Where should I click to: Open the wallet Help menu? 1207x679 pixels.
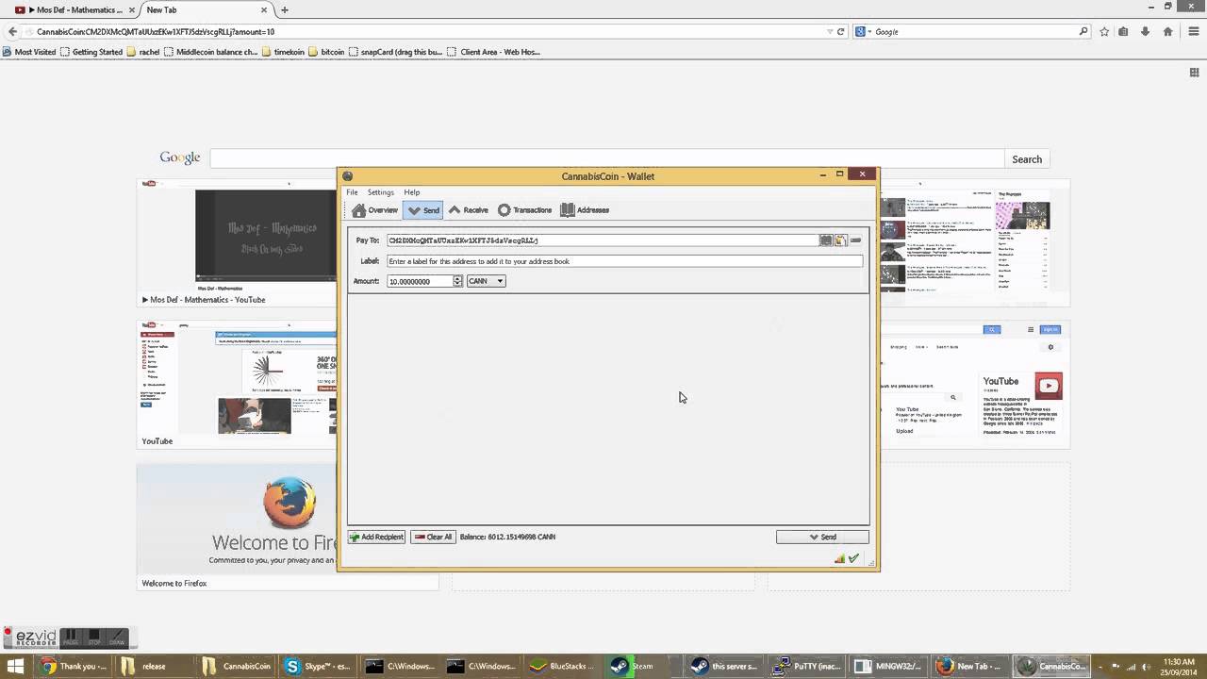click(x=412, y=192)
